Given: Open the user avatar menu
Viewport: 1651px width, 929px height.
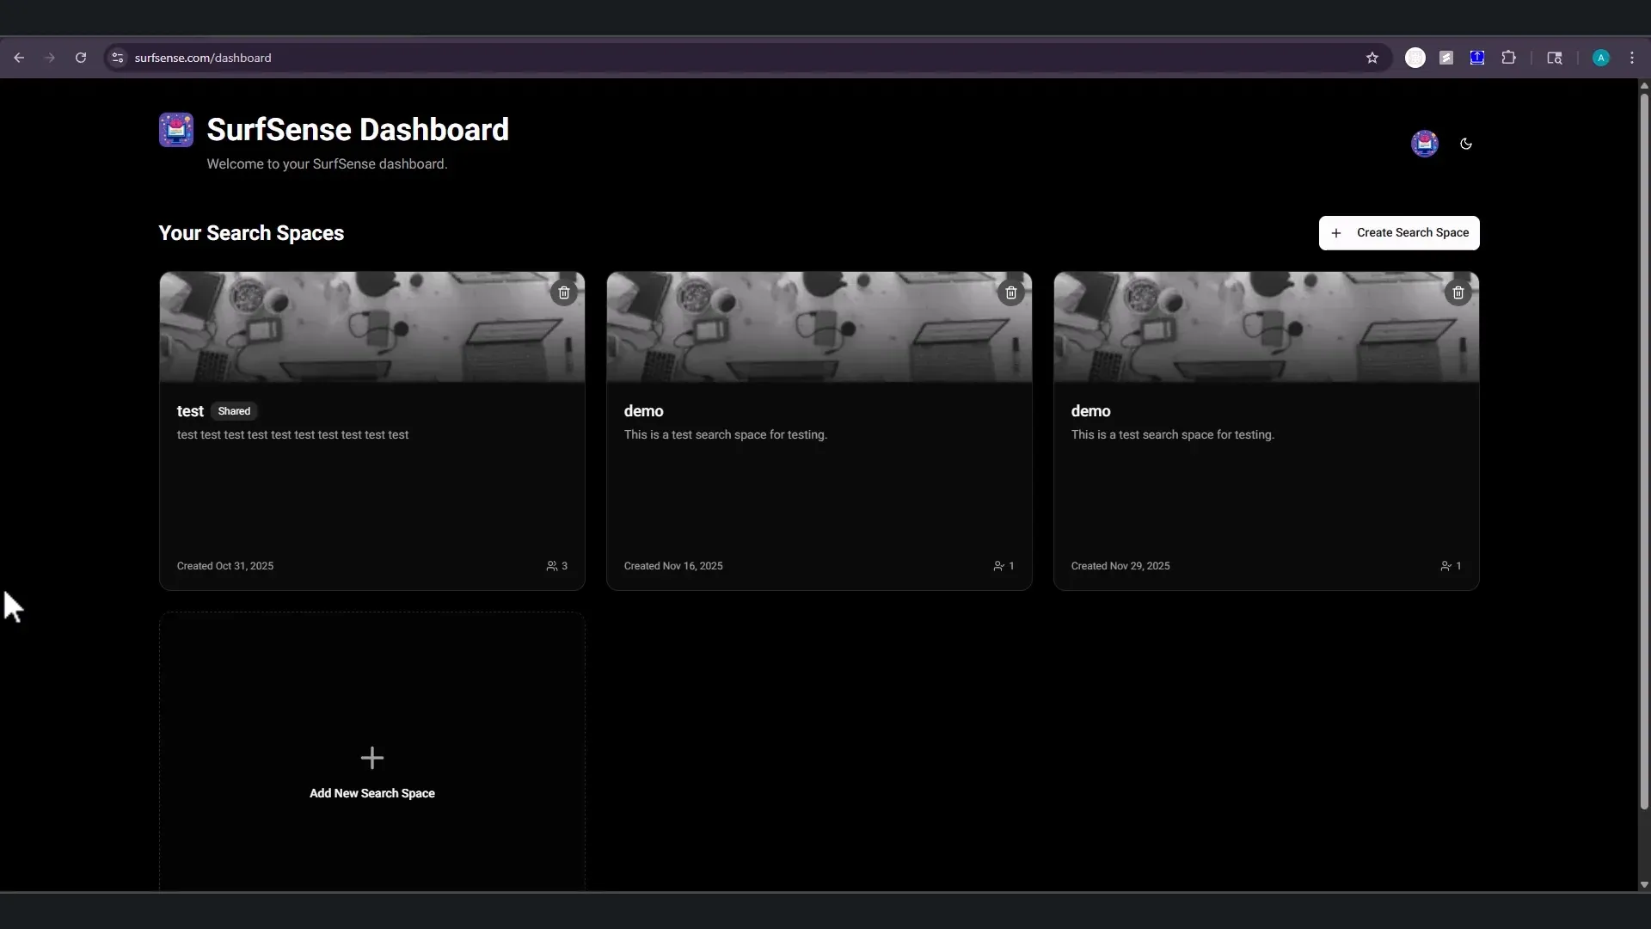Looking at the screenshot, I should click(1425, 144).
